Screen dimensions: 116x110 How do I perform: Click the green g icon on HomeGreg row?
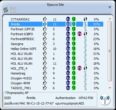(x=74, y=73)
